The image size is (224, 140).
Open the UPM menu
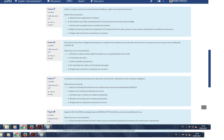coord(70,1)
